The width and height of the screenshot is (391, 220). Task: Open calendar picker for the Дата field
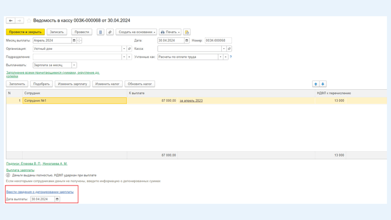(x=187, y=40)
